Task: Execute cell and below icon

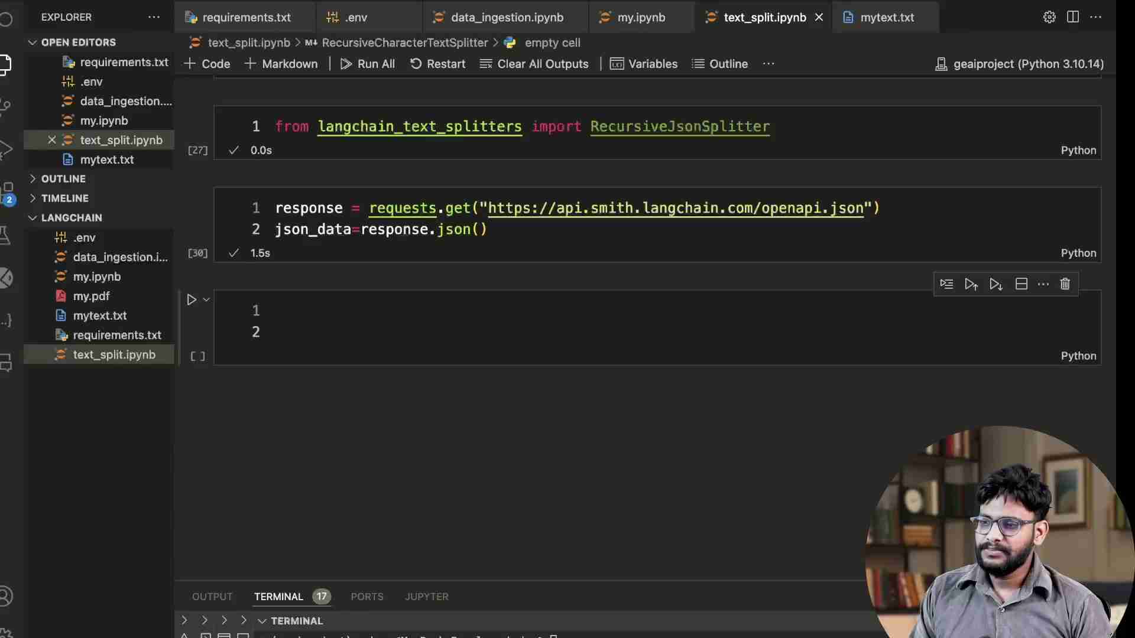Action: pyautogui.click(x=996, y=284)
